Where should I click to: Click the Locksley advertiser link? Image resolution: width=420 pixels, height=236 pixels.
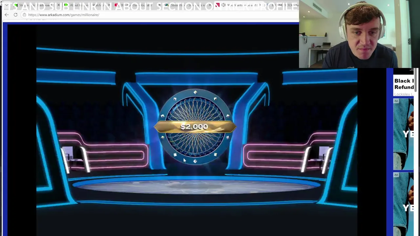(404, 94)
